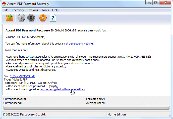
Task: Stop recovery with the stop button
Action: pos(31,18)
